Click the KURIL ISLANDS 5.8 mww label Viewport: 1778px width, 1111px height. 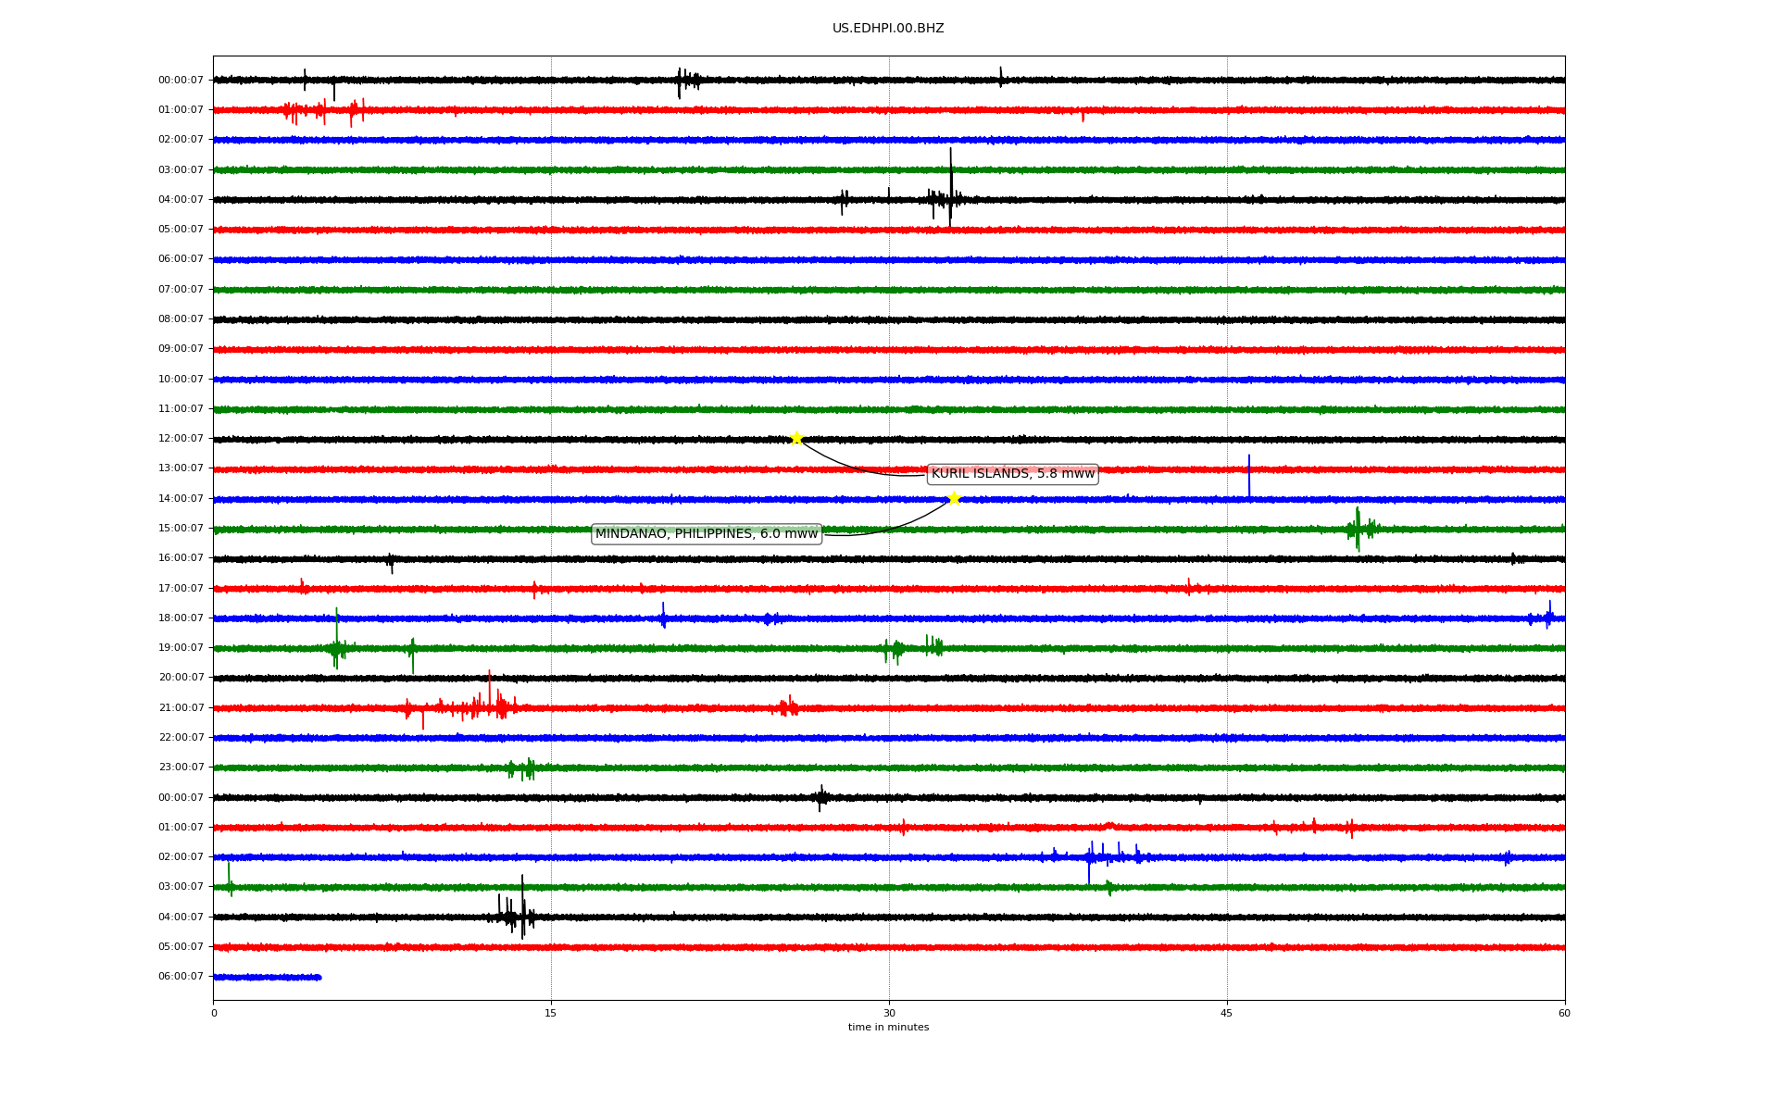coord(1012,474)
